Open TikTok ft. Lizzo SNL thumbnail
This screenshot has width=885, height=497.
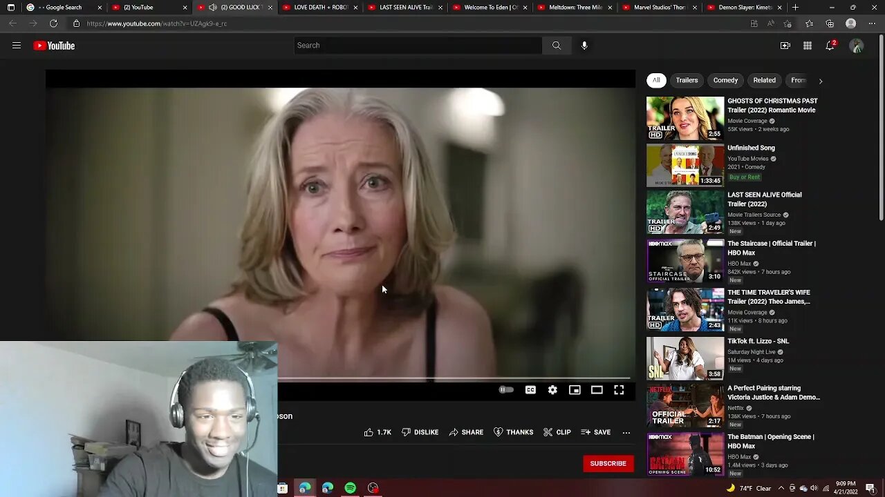(x=685, y=358)
